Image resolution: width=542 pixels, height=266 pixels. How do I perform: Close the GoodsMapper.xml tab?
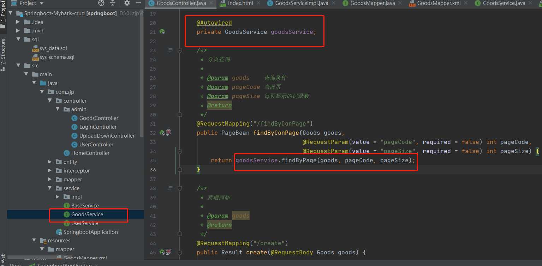pos(466,3)
